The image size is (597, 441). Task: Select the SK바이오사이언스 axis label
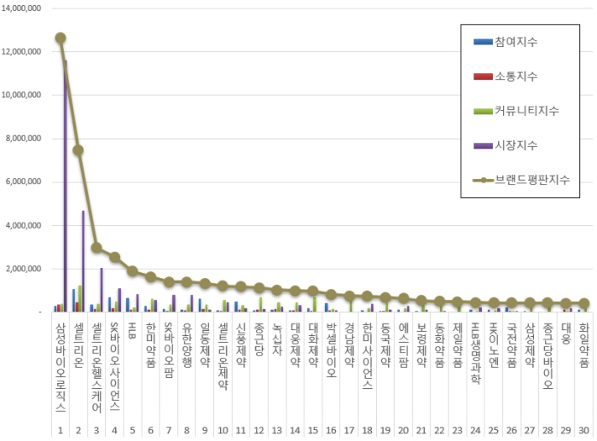(114, 367)
